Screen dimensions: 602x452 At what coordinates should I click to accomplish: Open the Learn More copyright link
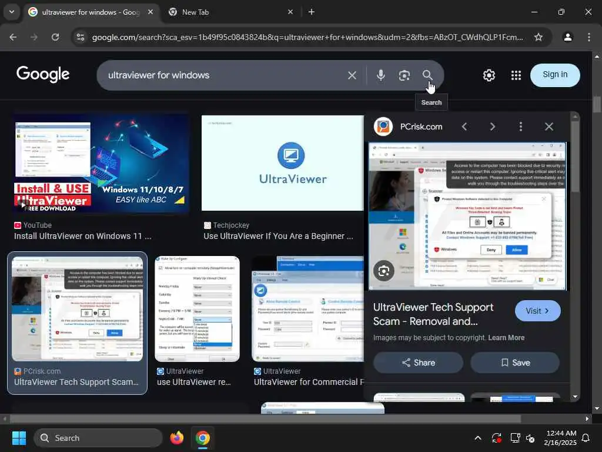506,338
